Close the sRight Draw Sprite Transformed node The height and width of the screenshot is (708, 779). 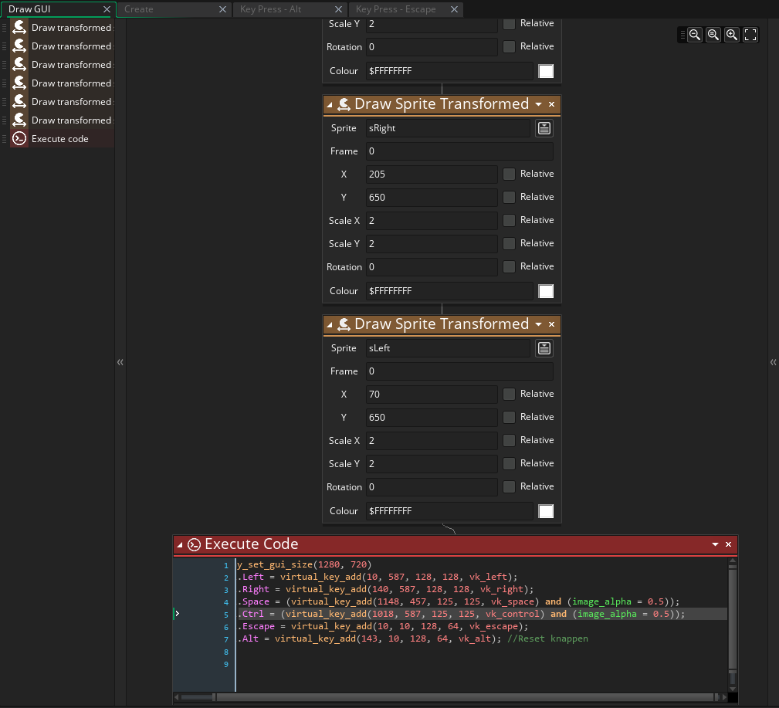(551, 104)
